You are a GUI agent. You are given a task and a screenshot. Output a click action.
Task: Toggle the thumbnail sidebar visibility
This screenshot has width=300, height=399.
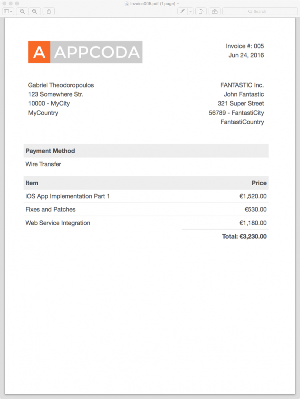[5, 11]
